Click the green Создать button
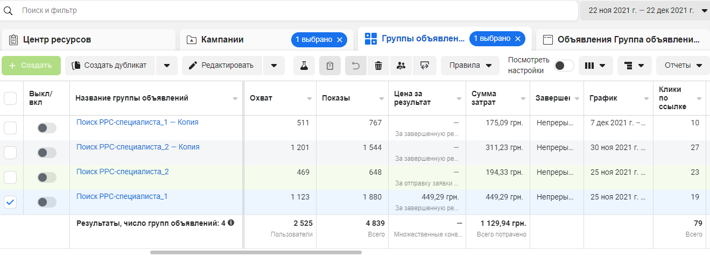The height and width of the screenshot is (257, 710). pos(31,66)
